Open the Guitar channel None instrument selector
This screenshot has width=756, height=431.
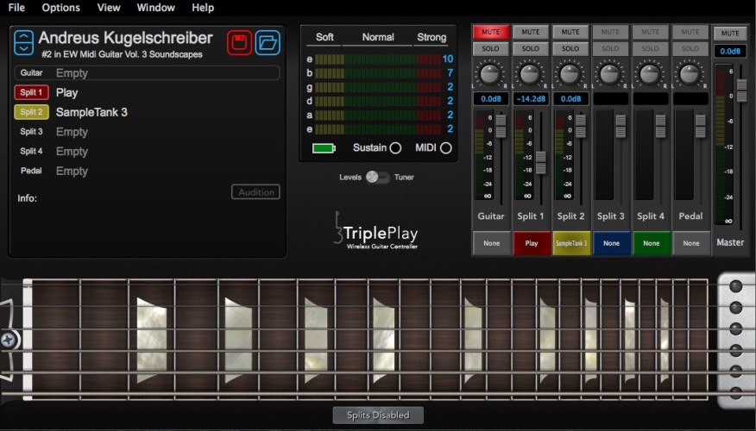[491, 243]
